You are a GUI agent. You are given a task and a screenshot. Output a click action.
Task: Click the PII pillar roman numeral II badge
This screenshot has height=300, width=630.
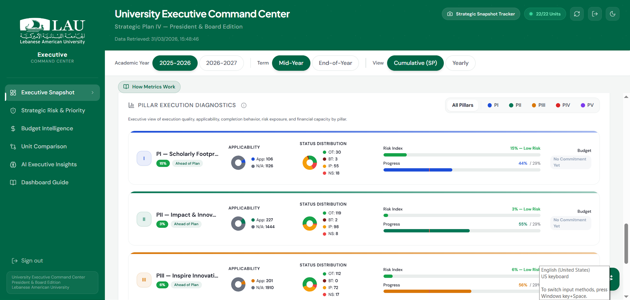(144, 219)
